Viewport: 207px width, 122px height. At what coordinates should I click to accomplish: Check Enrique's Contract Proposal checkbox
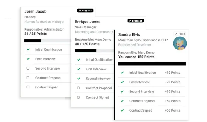(79, 88)
